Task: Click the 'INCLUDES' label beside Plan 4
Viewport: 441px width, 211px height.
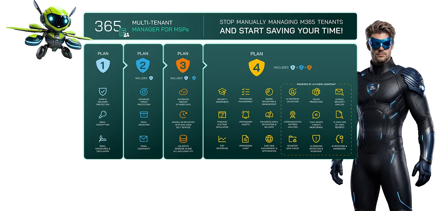Action: click(281, 68)
